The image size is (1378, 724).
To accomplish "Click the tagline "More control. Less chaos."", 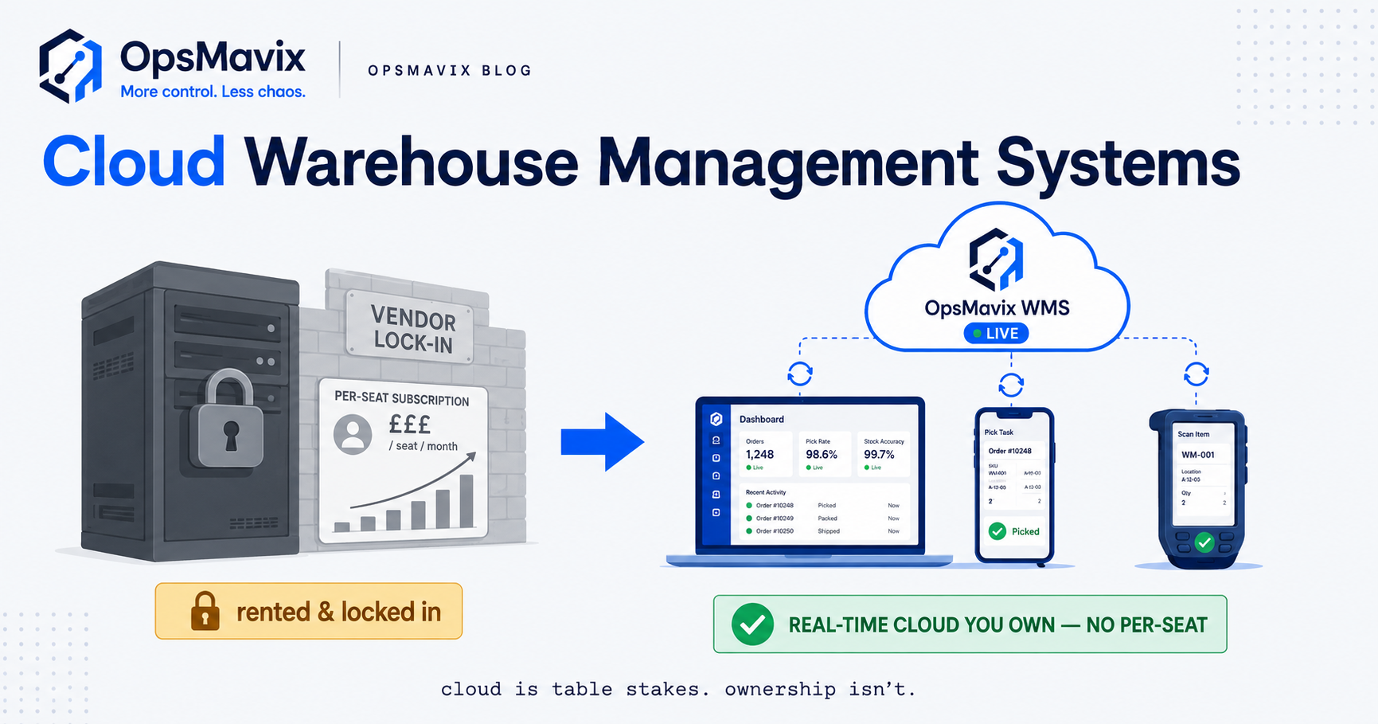I will [x=213, y=92].
